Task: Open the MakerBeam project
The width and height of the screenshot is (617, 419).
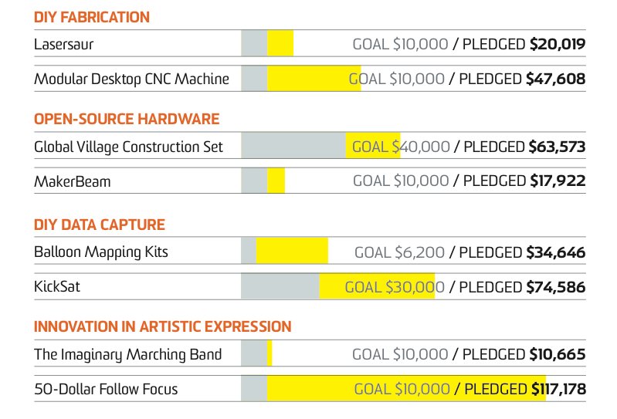Action: click(73, 181)
